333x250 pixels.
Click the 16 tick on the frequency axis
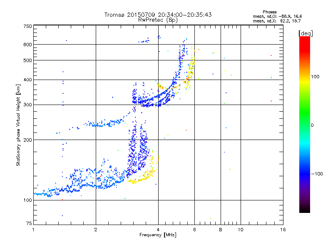pos(283,230)
